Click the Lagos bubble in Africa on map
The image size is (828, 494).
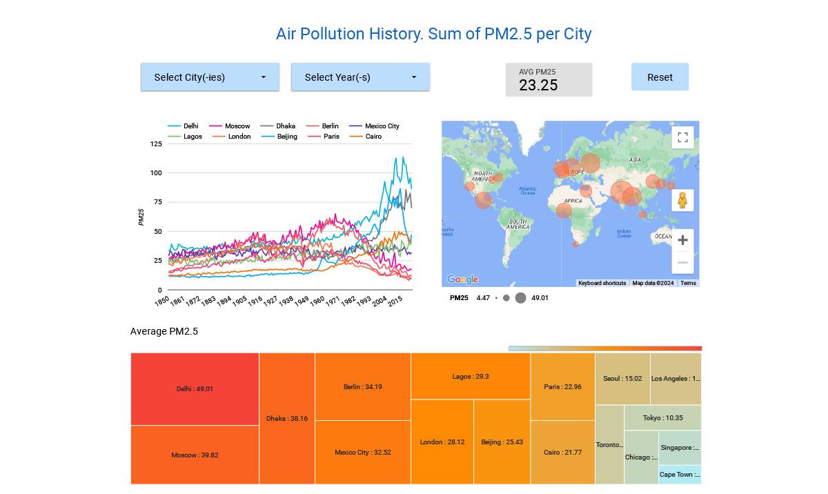(564, 210)
